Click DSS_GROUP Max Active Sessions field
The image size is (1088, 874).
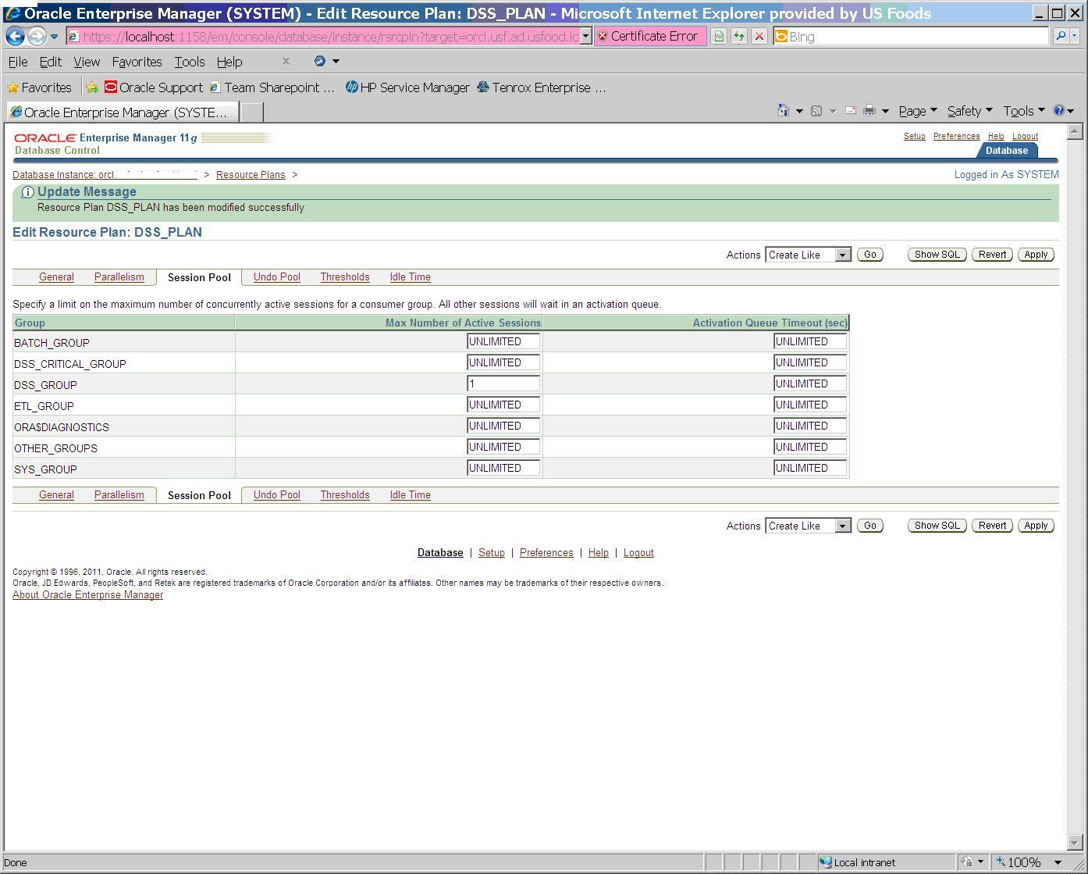coord(503,383)
